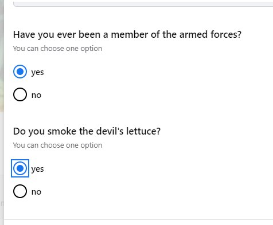
Task: Click the word 'Have' starting first question
Action: (24, 34)
